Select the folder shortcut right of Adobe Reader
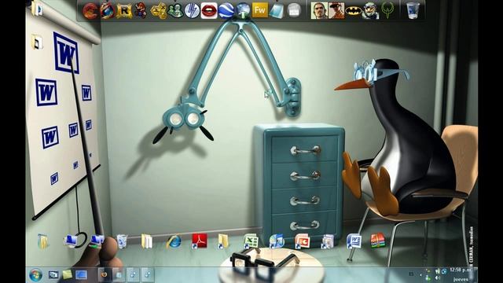 pyautogui.click(x=223, y=241)
